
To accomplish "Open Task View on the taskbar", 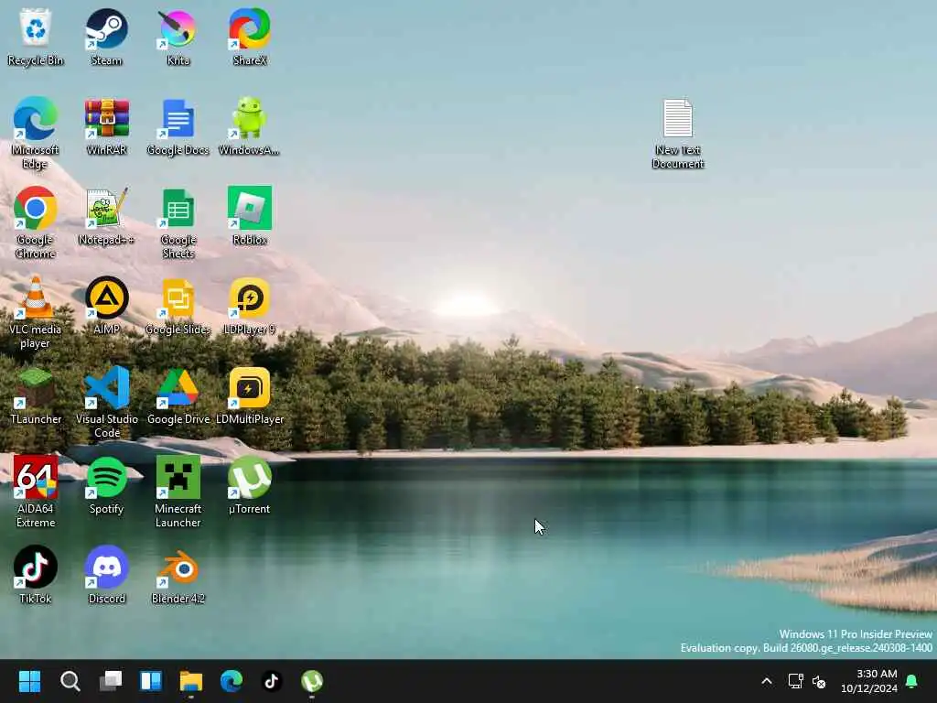I will tap(111, 681).
